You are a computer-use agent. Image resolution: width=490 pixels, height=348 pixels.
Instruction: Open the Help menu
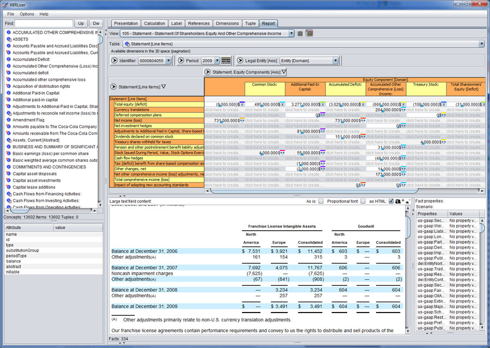(x=44, y=14)
